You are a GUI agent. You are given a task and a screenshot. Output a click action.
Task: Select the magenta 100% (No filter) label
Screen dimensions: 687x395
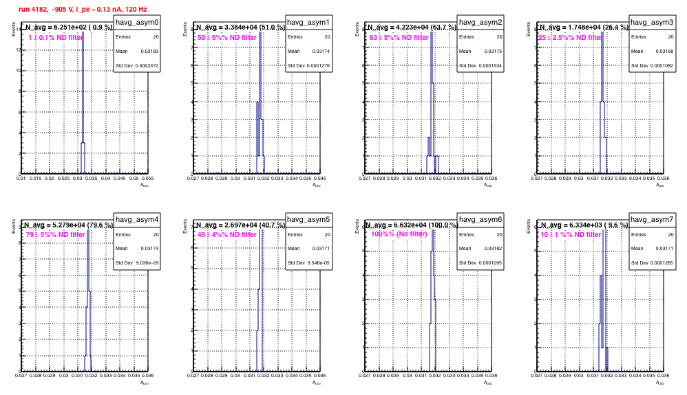tap(399, 234)
